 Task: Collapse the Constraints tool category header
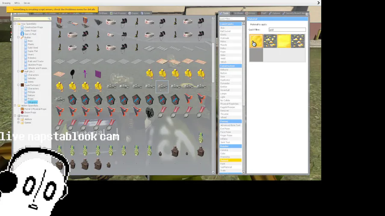pyautogui.click(x=231, y=24)
